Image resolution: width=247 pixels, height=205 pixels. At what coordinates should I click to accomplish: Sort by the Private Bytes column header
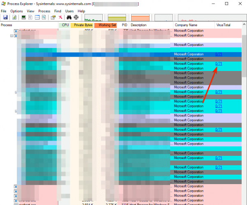coord(82,25)
